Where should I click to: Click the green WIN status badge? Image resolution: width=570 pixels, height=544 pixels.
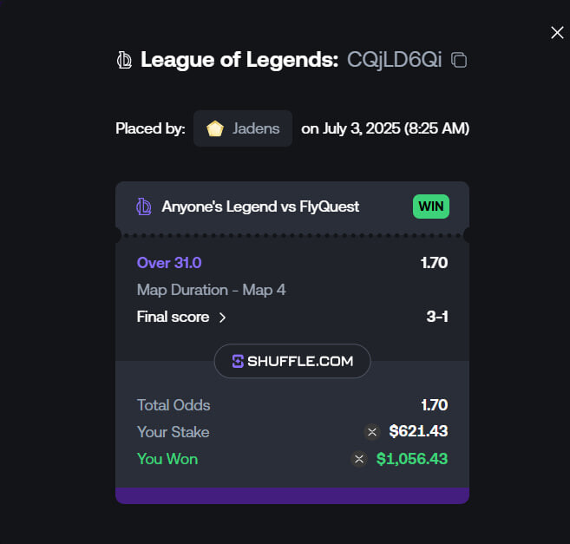431,206
